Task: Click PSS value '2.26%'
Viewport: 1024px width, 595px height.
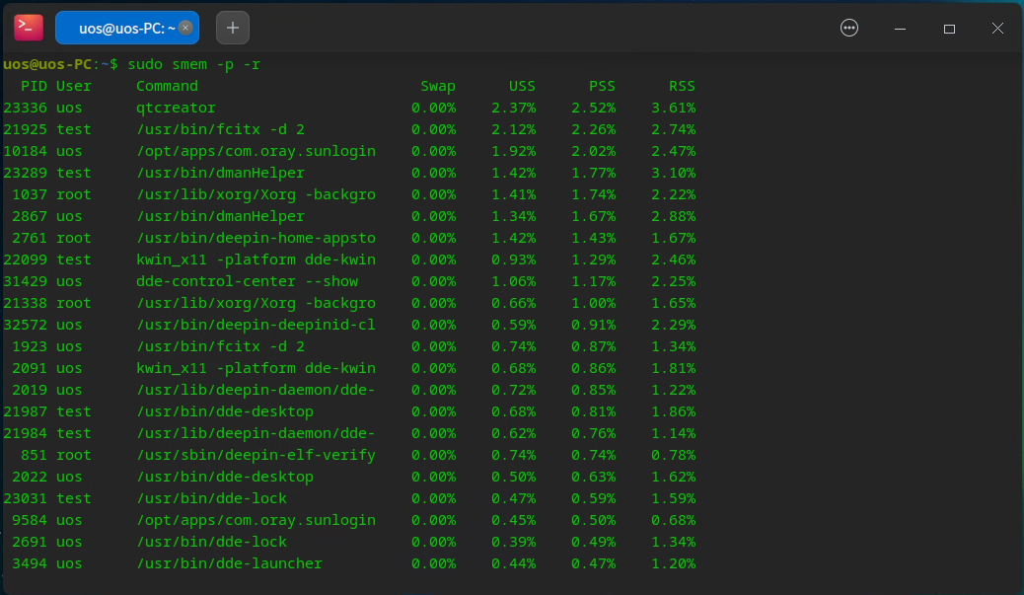Action: [594, 129]
